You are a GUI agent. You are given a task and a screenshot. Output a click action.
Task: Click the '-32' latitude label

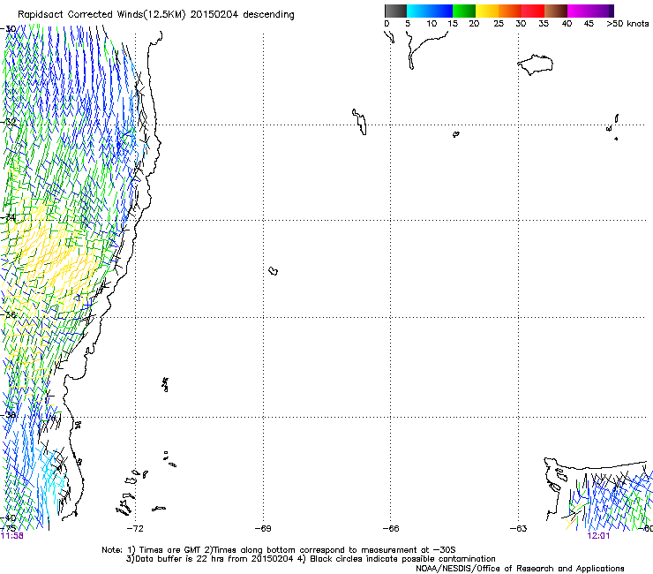click(x=8, y=122)
